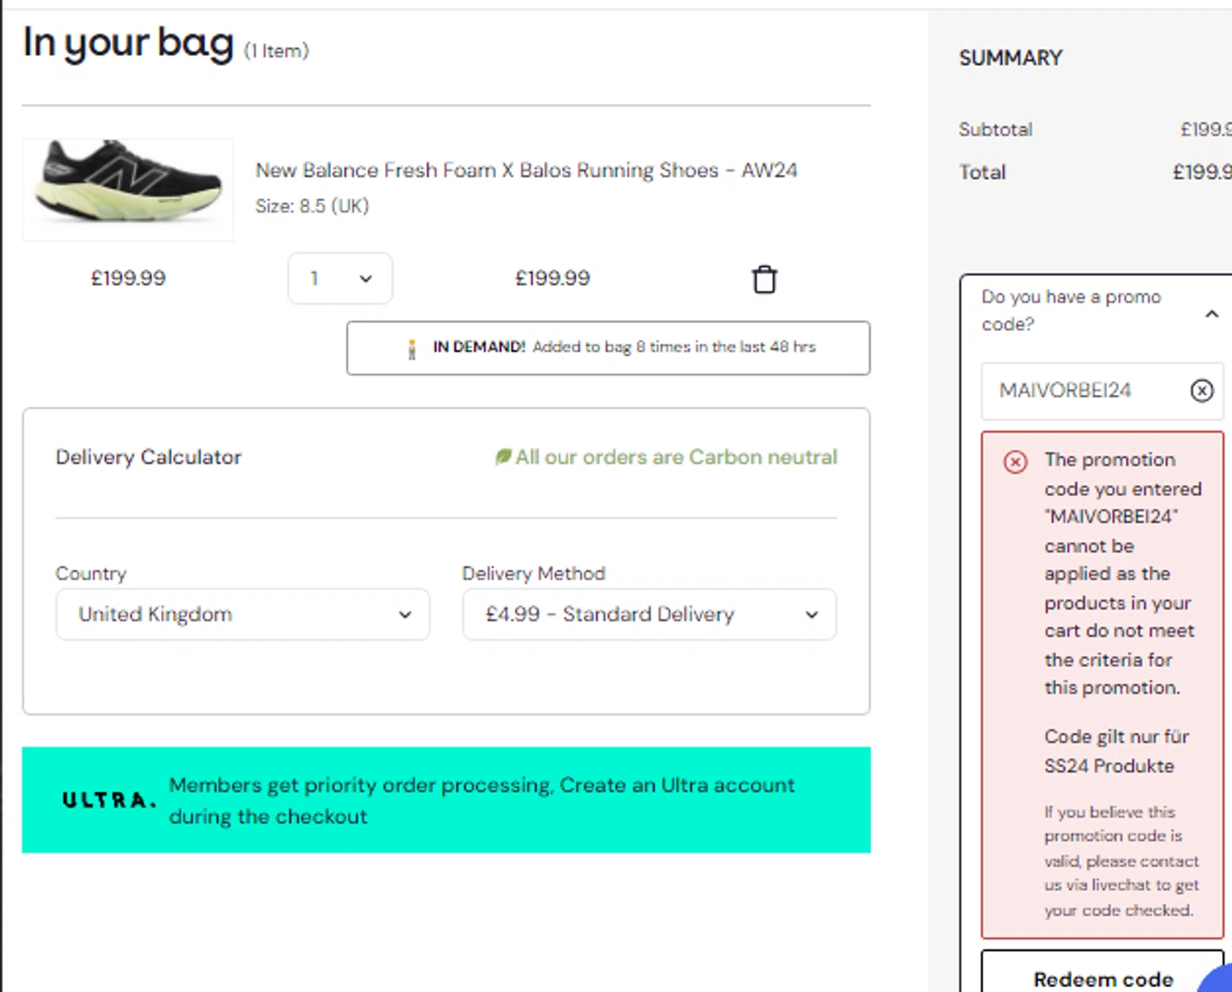Click 'All our orders are Carbon neutral' text

676,457
